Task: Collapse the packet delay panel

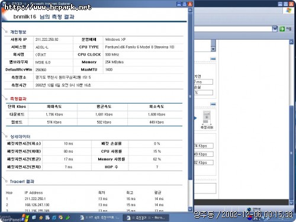Action: coord(213,59)
